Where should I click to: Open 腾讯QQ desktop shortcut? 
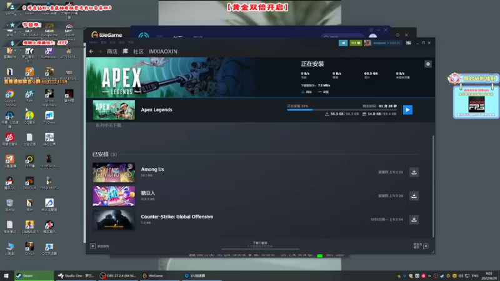pos(9,183)
